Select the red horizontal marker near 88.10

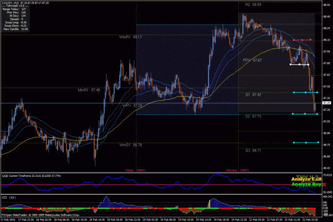point(302,40)
